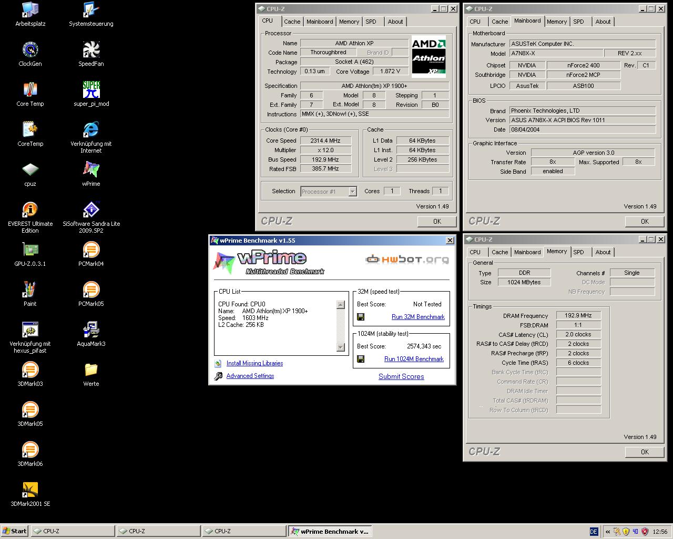Select the 3DMark05 desktop icon
This screenshot has height=539, width=673.
(30, 410)
